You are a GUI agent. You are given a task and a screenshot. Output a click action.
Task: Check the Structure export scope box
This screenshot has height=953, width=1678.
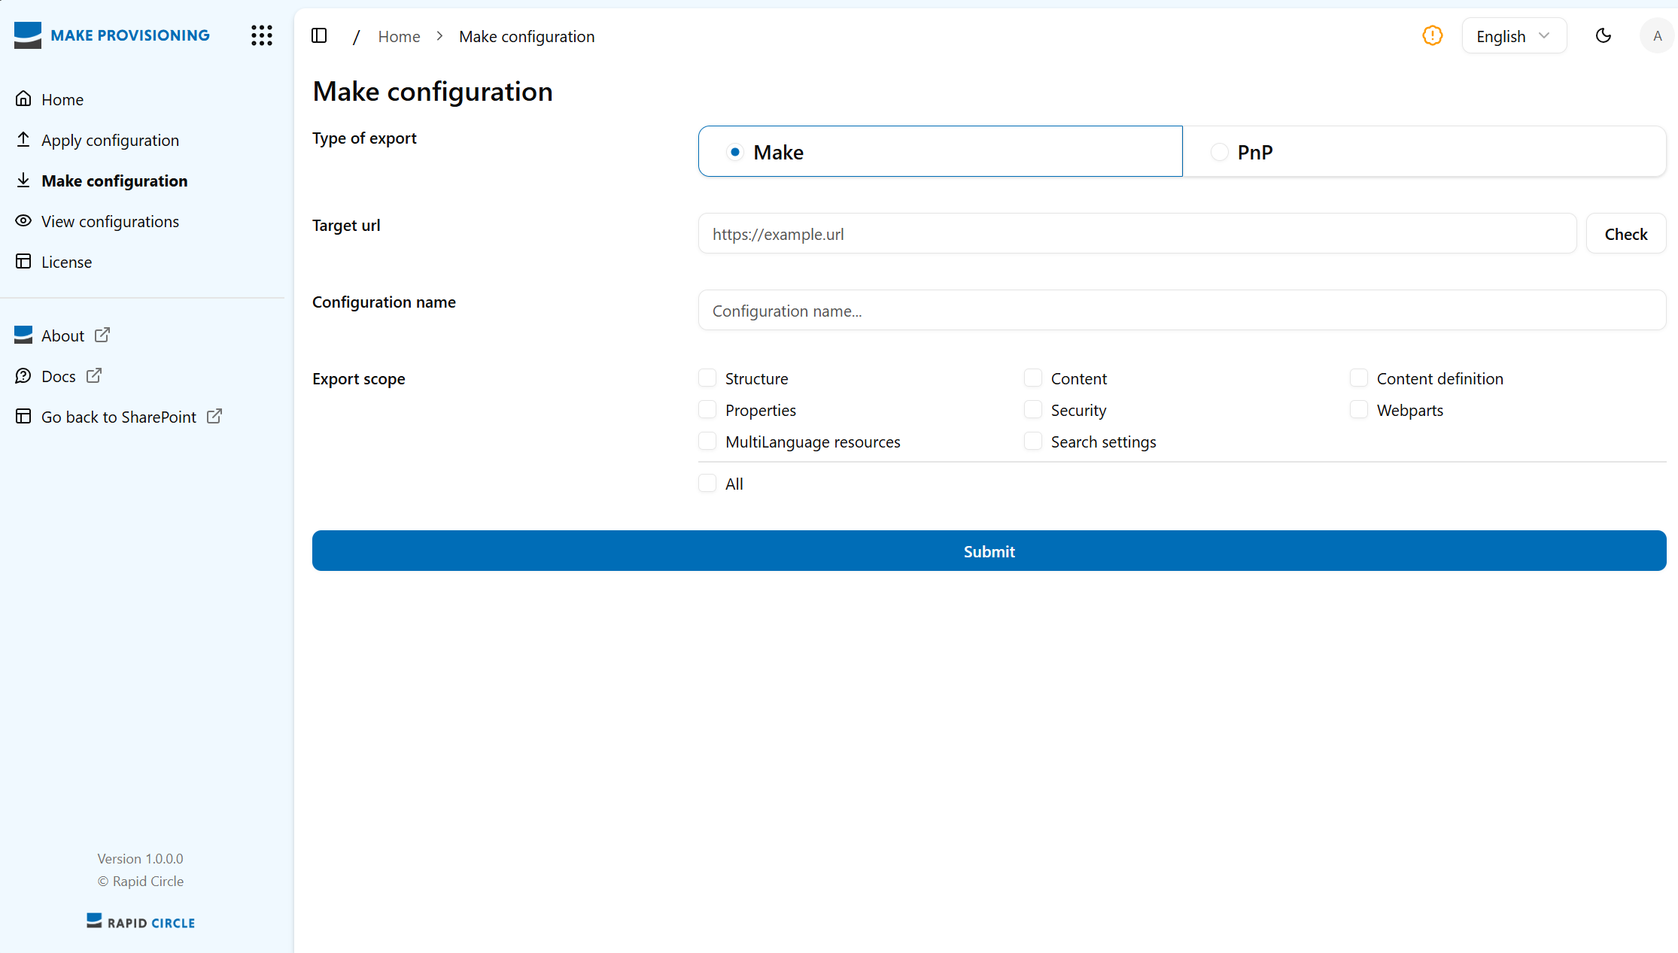pyautogui.click(x=707, y=378)
